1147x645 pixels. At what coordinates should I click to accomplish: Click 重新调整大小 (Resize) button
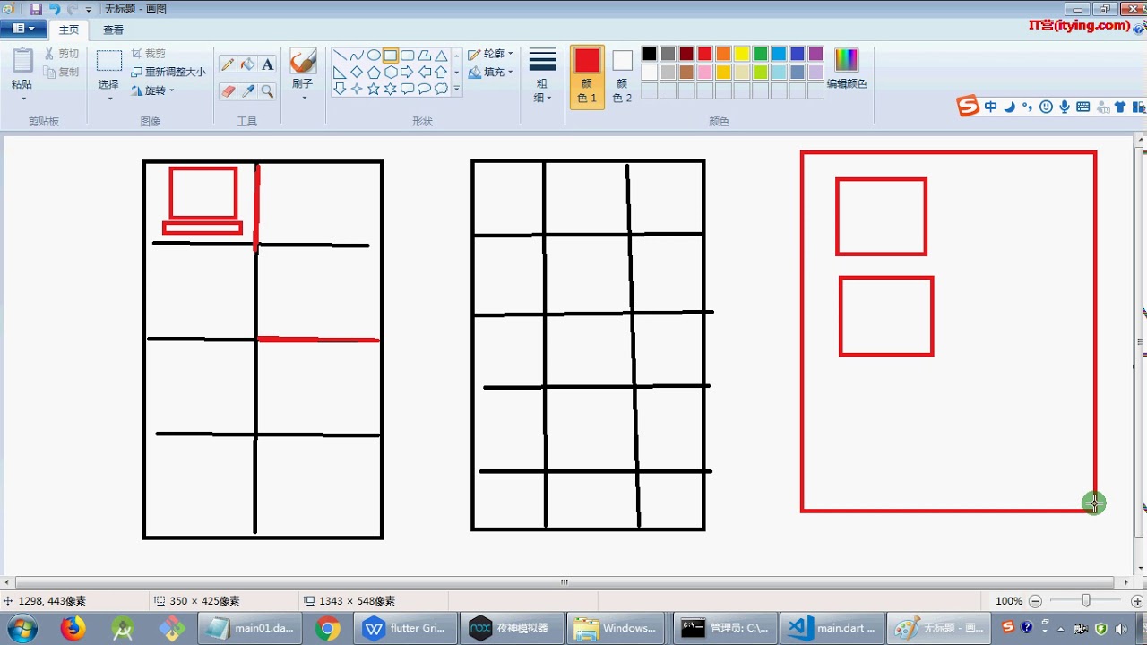168,72
